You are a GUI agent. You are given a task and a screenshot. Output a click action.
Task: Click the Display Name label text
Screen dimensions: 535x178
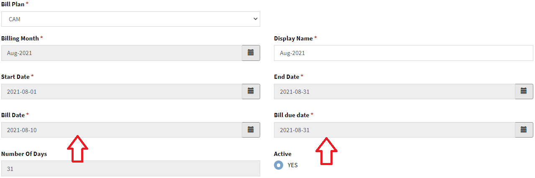293,38
